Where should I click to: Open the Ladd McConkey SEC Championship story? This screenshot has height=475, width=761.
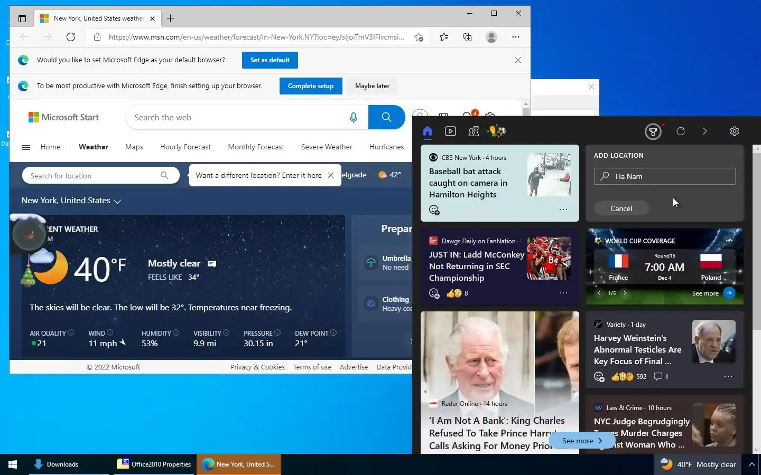[x=476, y=266]
